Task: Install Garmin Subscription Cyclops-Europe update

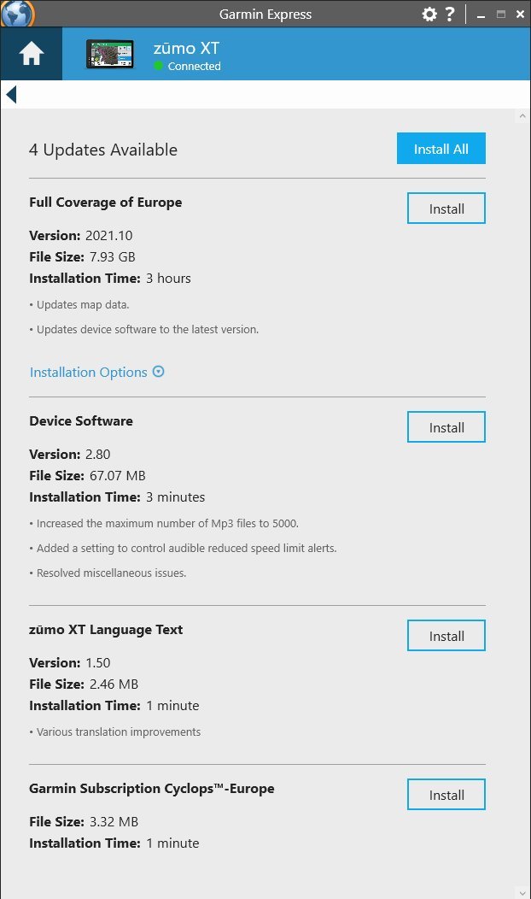Action: [446, 794]
